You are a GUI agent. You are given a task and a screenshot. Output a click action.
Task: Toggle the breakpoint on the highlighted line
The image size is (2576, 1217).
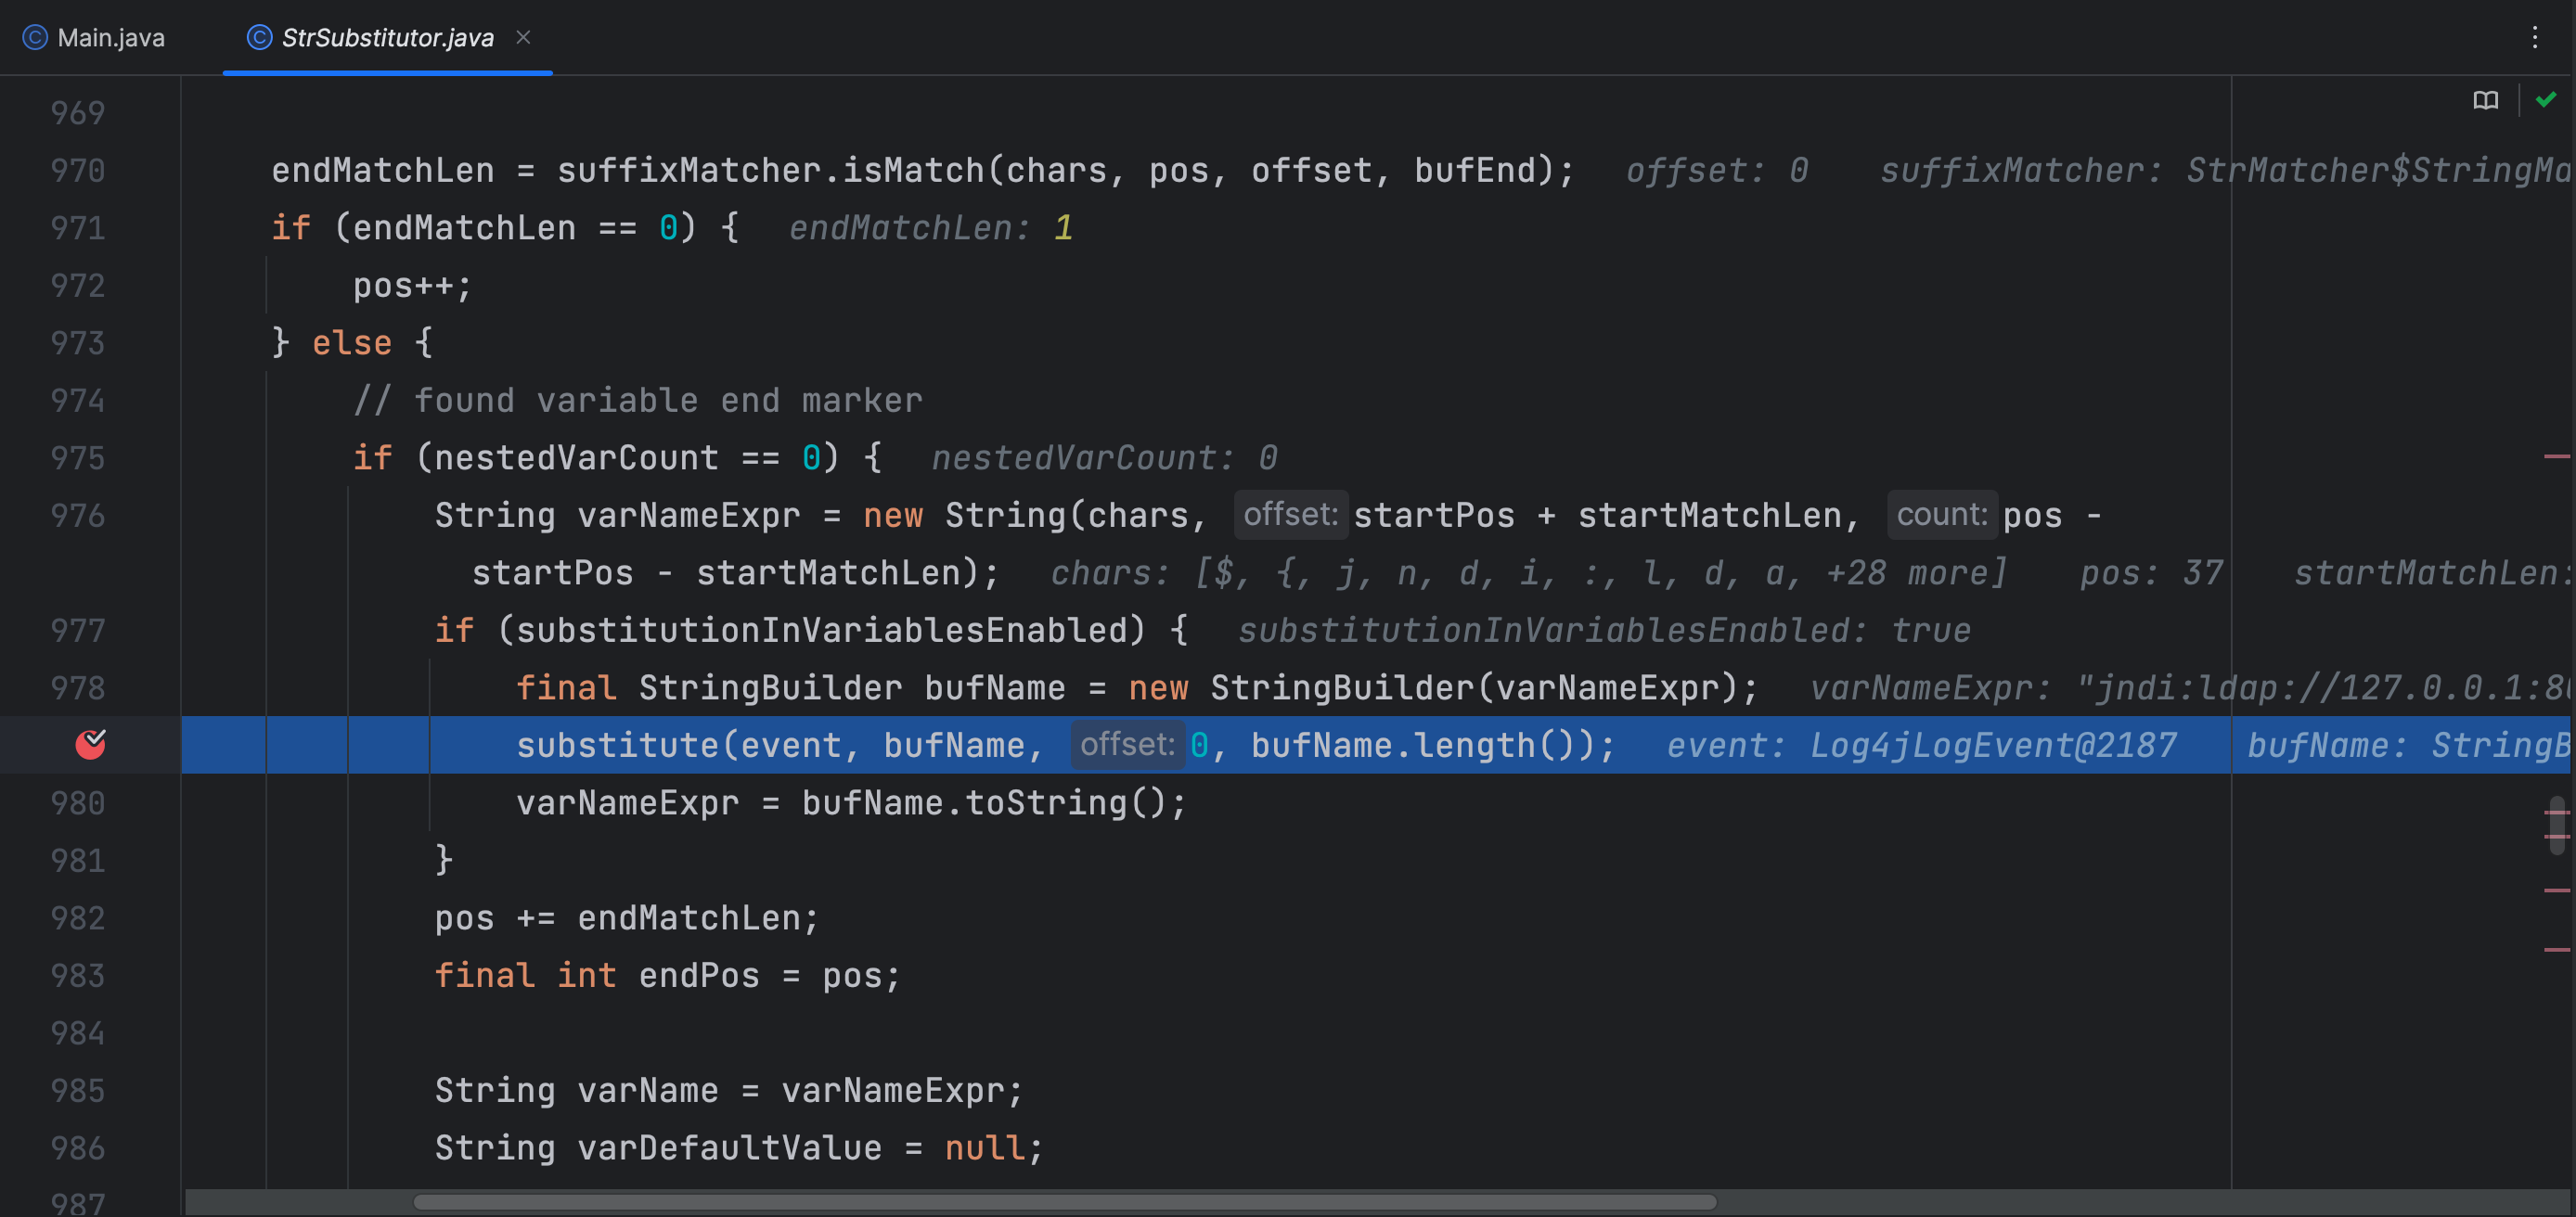pyautogui.click(x=91, y=744)
